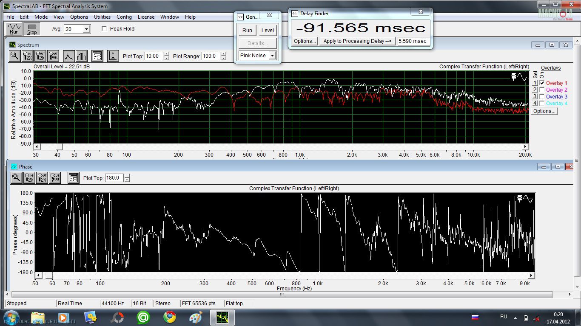Open the View menu
Image resolution: width=581 pixels, height=326 pixels.
[59, 17]
